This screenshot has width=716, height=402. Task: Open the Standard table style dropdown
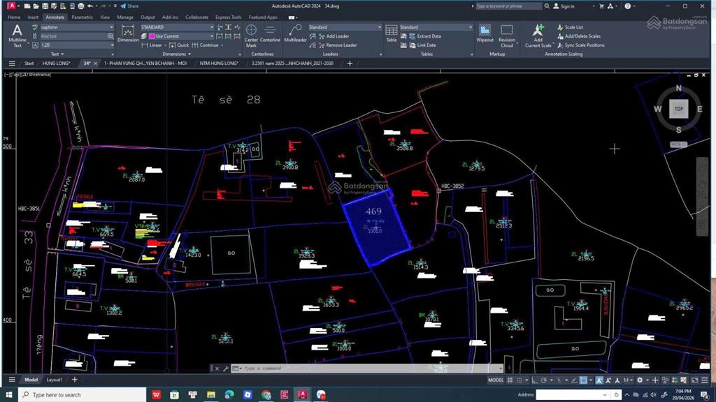[436, 27]
